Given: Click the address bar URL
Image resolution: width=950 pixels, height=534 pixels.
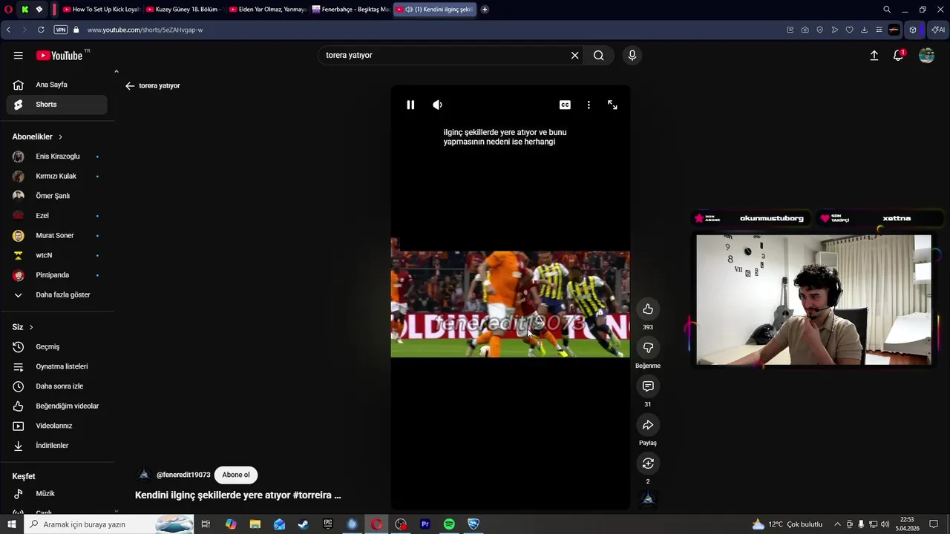Looking at the screenshot, I should (x=145, y=30).
